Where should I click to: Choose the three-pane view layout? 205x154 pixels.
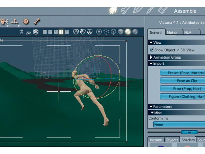click(x=56, y=32)
